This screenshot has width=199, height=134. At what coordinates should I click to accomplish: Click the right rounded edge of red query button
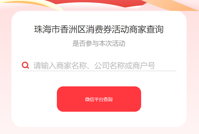click(x=138, y=99)
